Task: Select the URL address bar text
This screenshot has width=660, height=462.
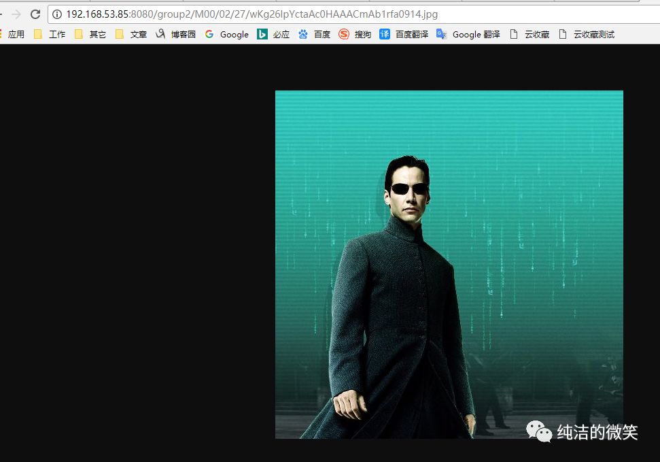Action: coord(251,14)
